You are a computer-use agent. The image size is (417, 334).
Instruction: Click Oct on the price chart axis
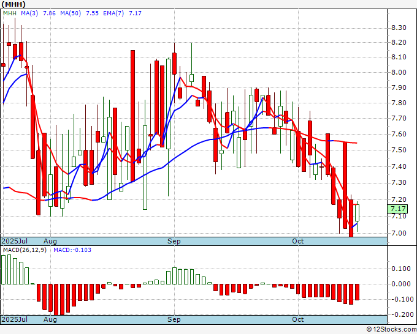click(x=298, y=241)
